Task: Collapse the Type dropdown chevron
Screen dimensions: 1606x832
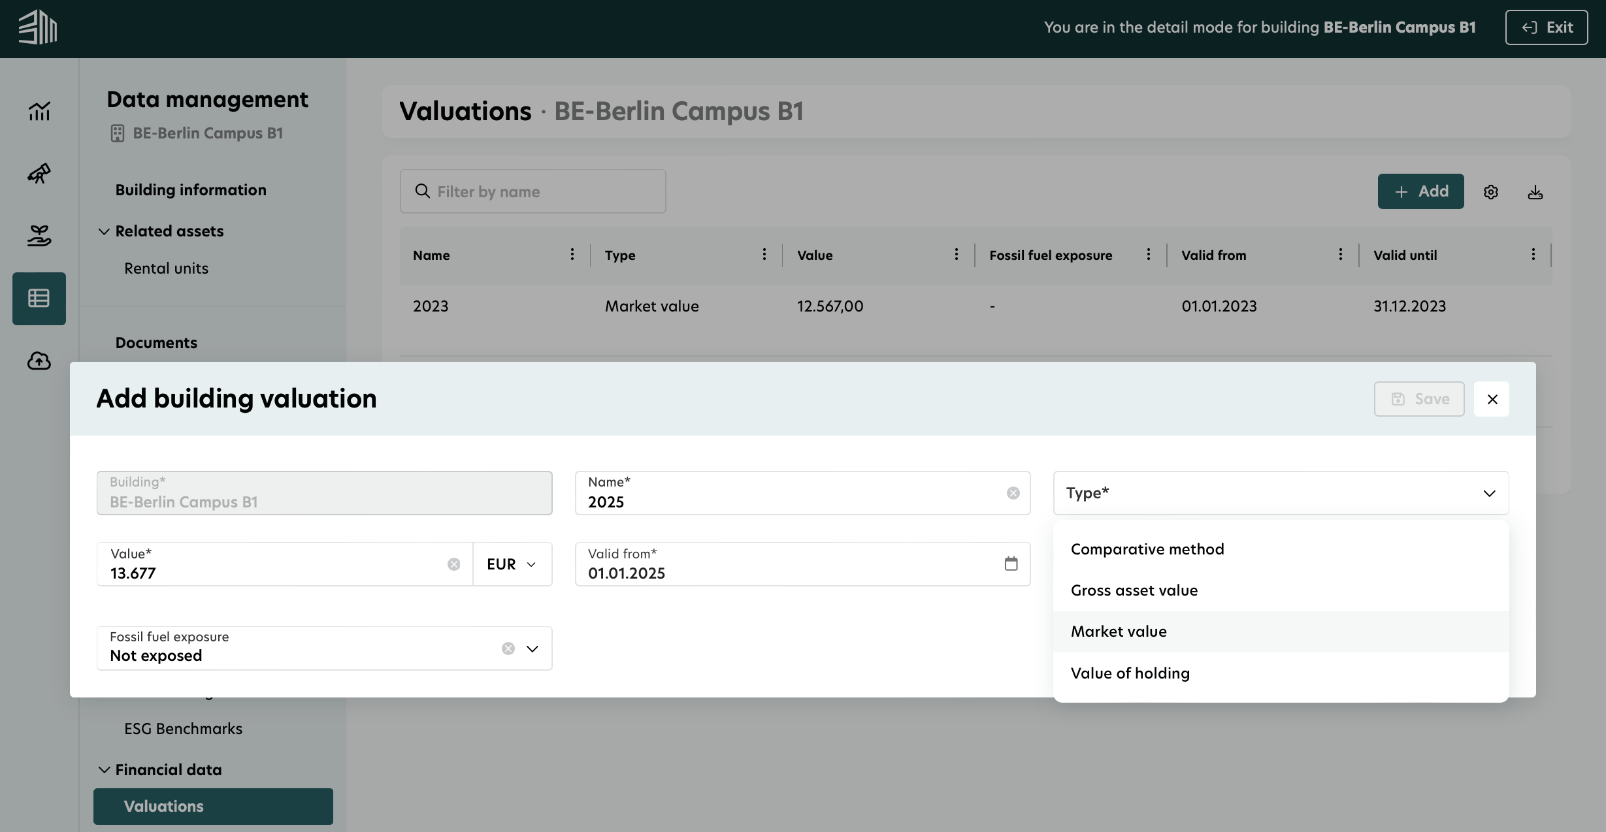Action: pyautogui.click(x=1489, y=493)
